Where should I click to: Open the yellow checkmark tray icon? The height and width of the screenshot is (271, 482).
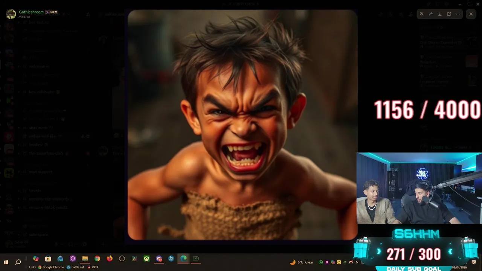339,262
